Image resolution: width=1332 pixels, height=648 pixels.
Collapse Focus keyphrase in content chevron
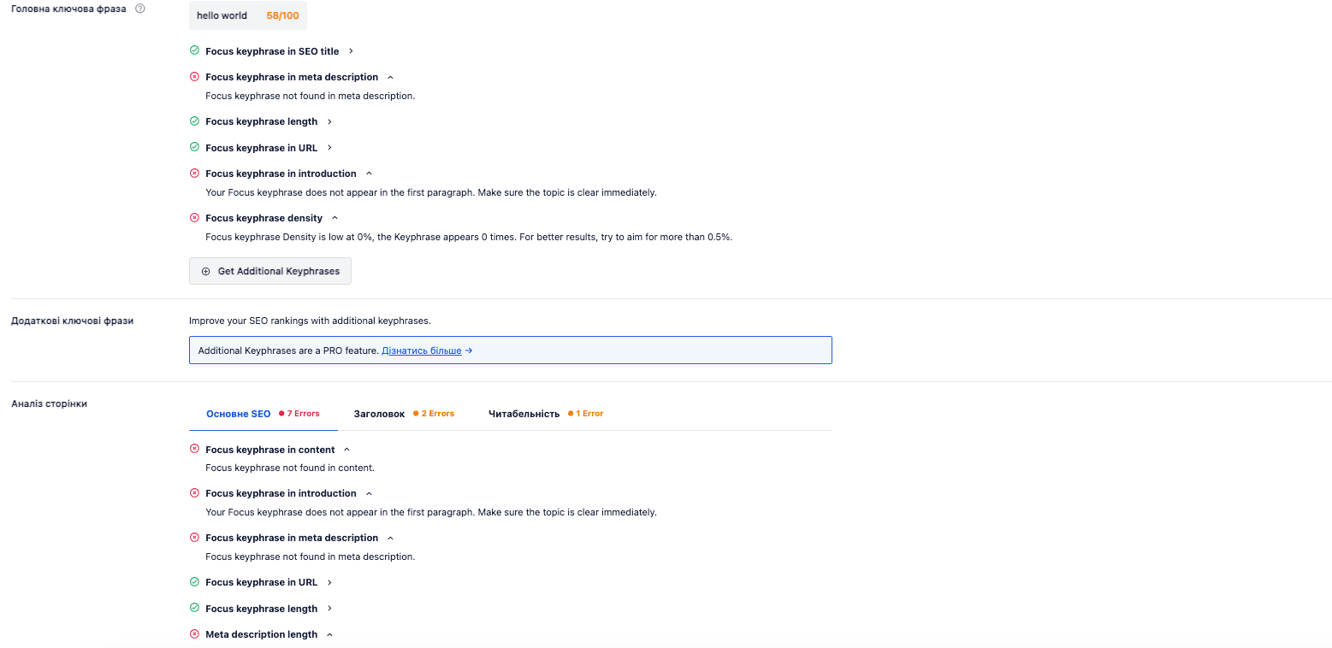[346, 450]
